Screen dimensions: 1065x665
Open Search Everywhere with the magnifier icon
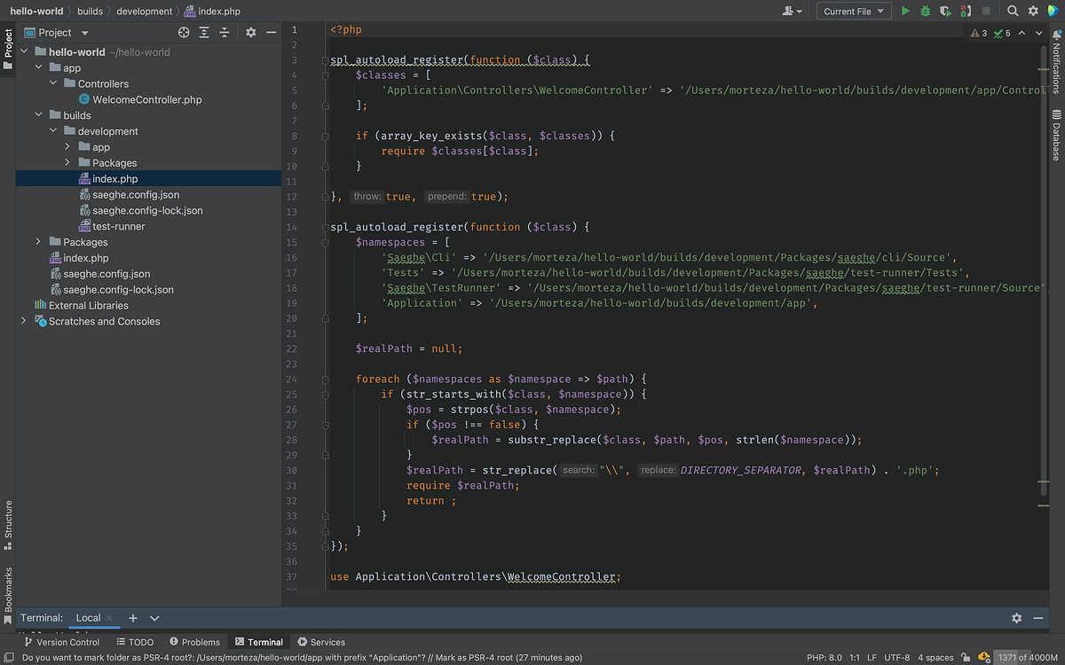(x=1013, y=10)
